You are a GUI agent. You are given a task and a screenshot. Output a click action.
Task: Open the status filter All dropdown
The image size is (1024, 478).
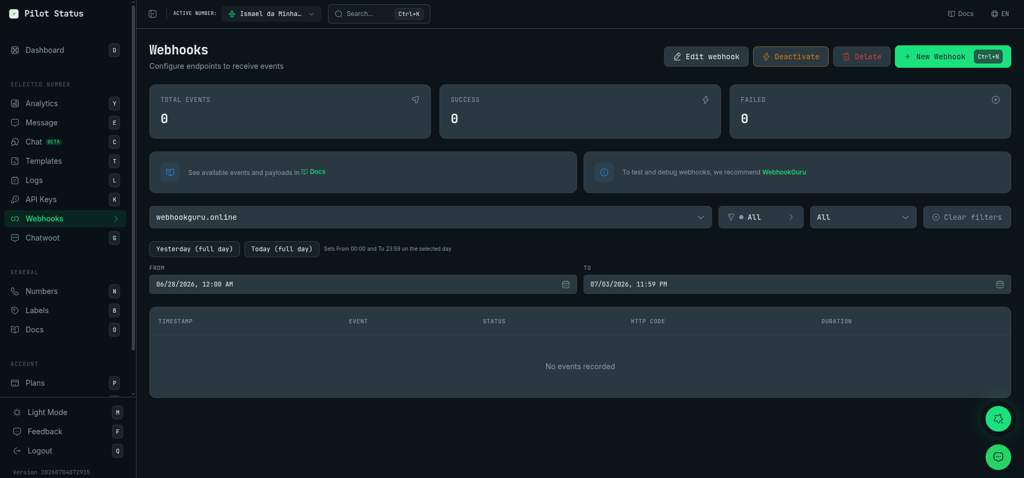(761, 217)
